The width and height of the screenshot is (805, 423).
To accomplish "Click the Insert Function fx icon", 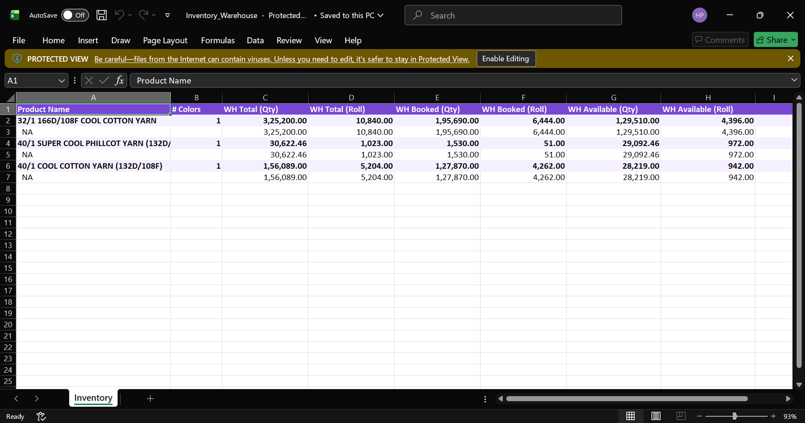I will pyautogui.click(x=119, y=81).
